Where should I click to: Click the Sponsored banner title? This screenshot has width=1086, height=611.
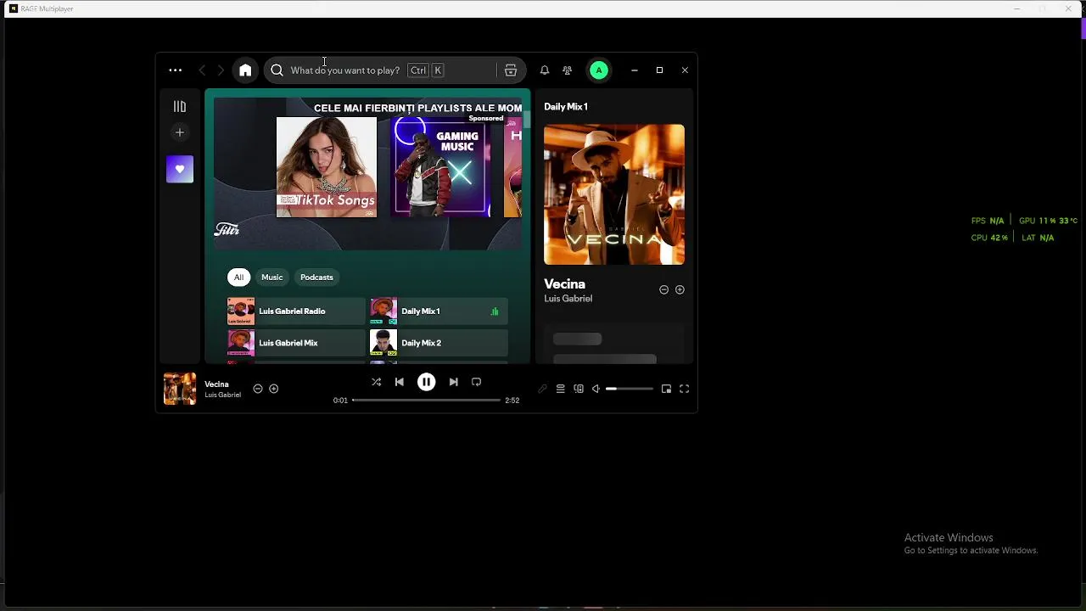coord(417,108)
